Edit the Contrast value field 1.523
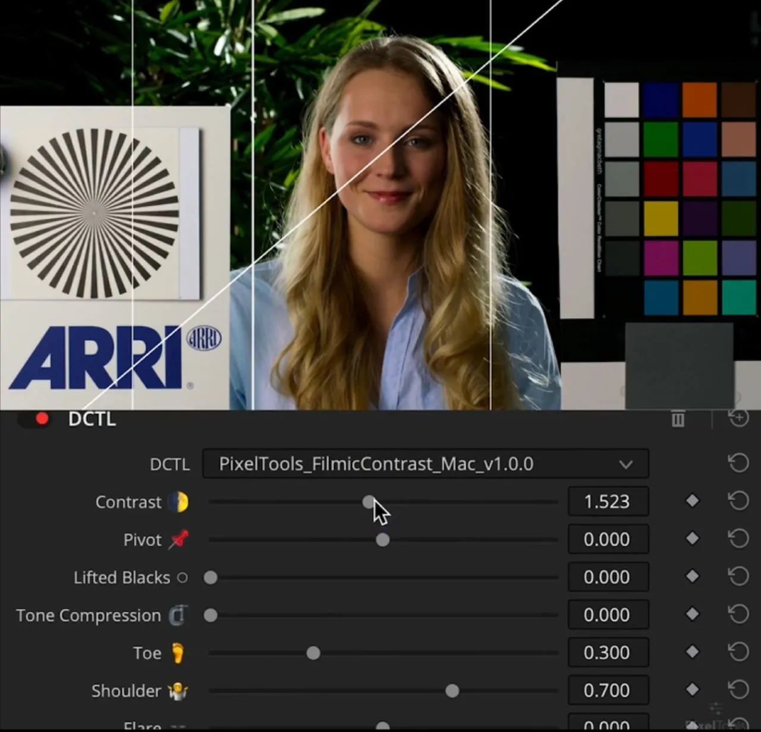 tap(608, 501)
